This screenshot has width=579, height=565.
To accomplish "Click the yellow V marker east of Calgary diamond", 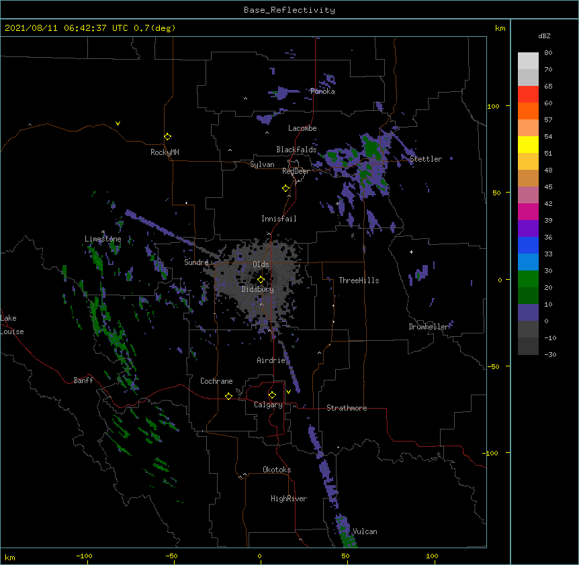I will (x=288, y=392).
